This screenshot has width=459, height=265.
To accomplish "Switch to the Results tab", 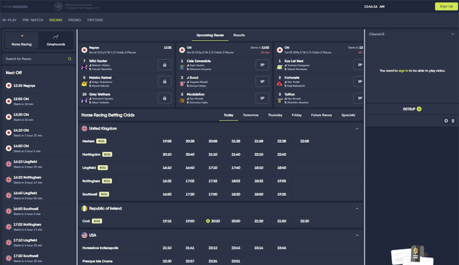I will click(239, 35).
